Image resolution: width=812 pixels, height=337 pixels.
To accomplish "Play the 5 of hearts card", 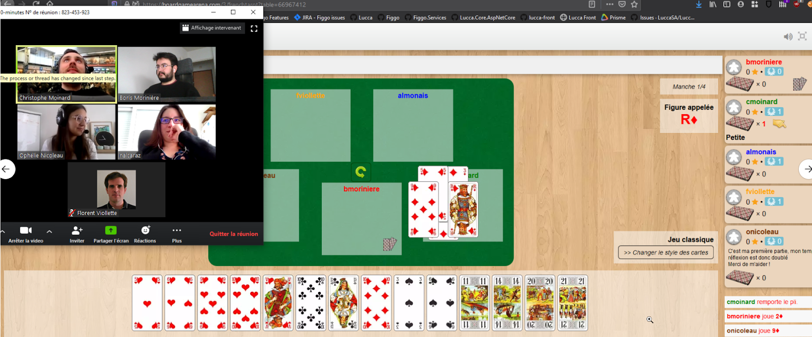I will pyautogui.click(x=147, y=303).
